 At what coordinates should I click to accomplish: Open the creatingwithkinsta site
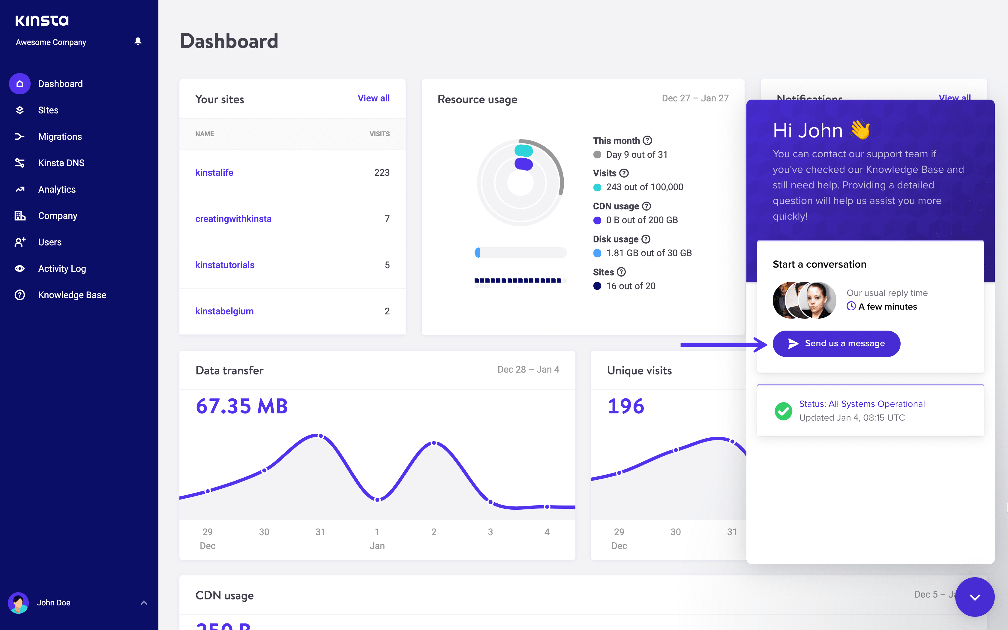(x=233, y=219)
